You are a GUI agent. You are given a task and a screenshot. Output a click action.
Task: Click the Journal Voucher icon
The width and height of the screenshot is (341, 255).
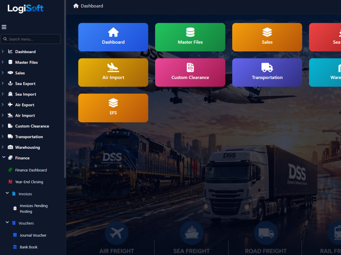click(x=15, y=235)
